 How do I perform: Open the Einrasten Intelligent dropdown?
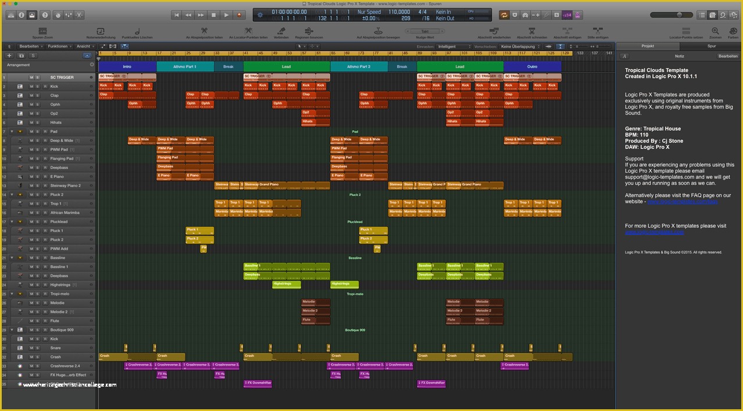[x=455, y=46]
